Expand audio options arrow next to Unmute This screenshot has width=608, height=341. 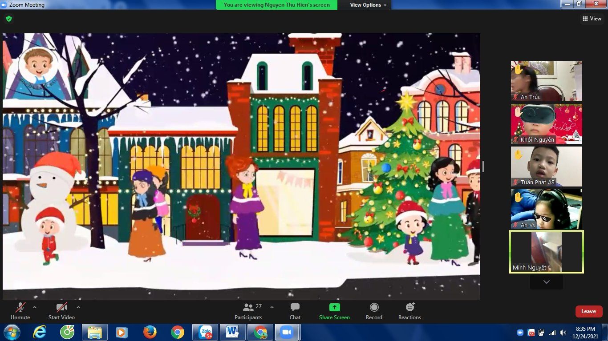coord(35,307)
